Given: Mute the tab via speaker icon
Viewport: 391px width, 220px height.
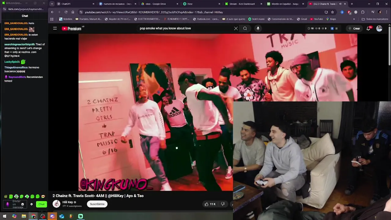Looking at the screenshot, I should coord(340,4).
